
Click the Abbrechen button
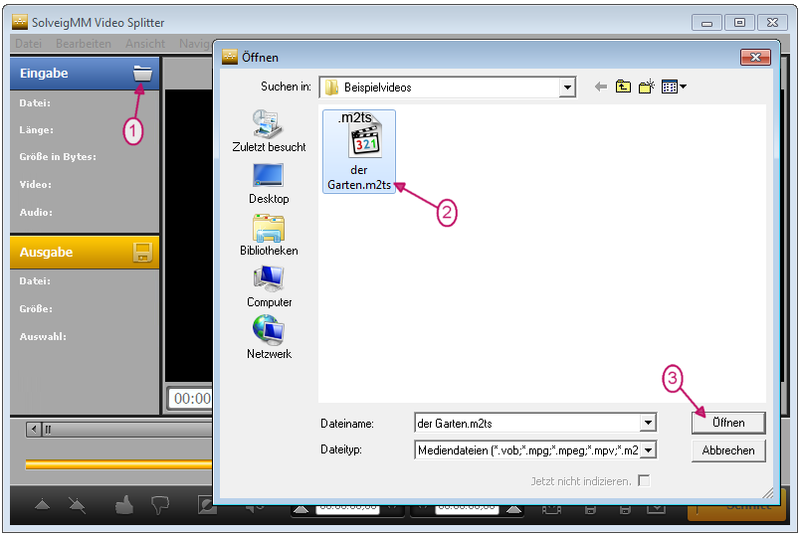point(728,450)
